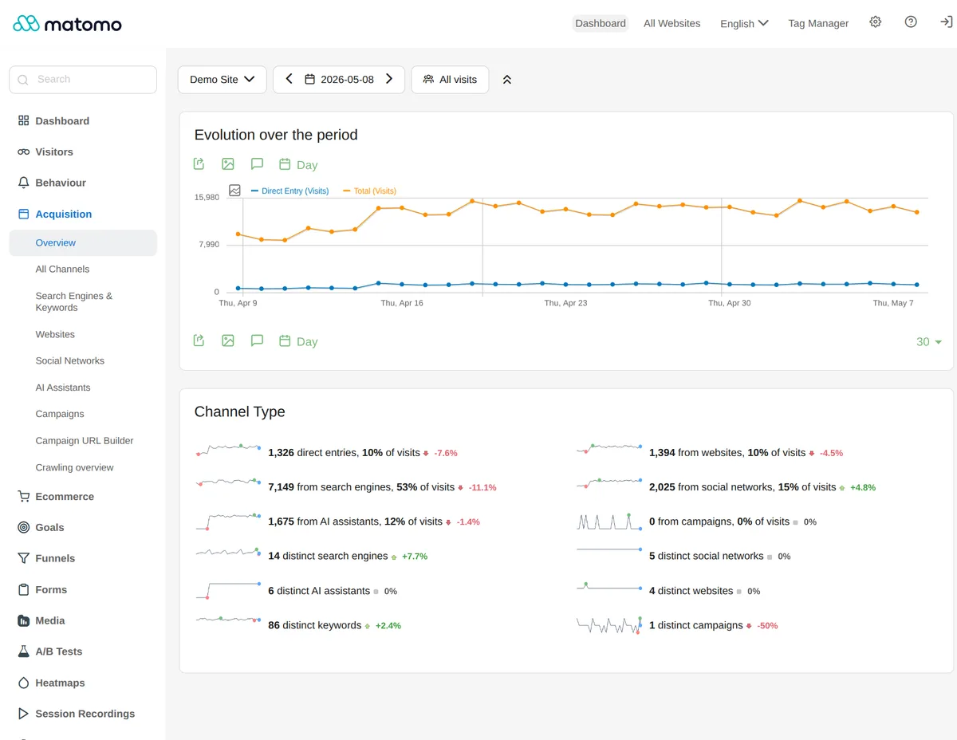Collapse the top controls with double chevron icon
957x740 pixels.
[507, 80]
